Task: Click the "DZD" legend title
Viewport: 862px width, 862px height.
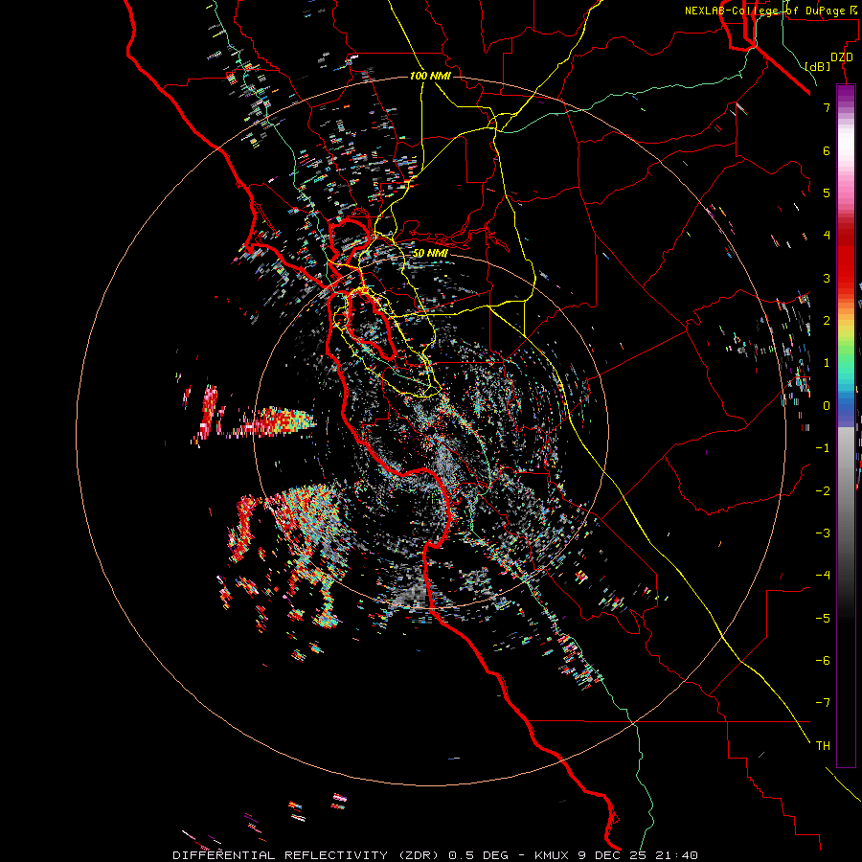Action: click(x=842, y=57)
